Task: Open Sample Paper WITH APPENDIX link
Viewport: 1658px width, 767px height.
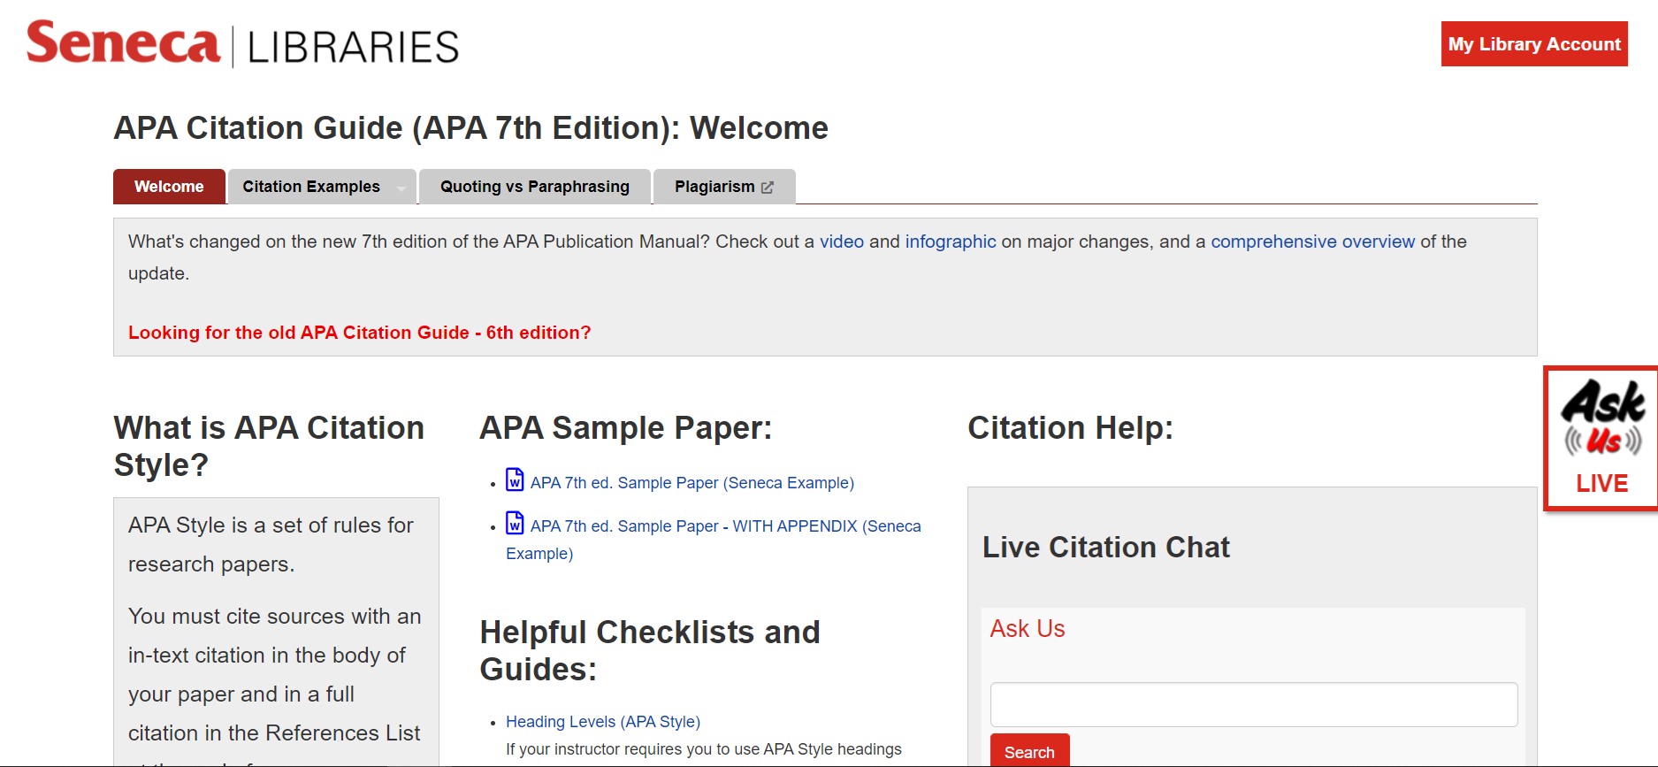Action: [x=714, y=540]
